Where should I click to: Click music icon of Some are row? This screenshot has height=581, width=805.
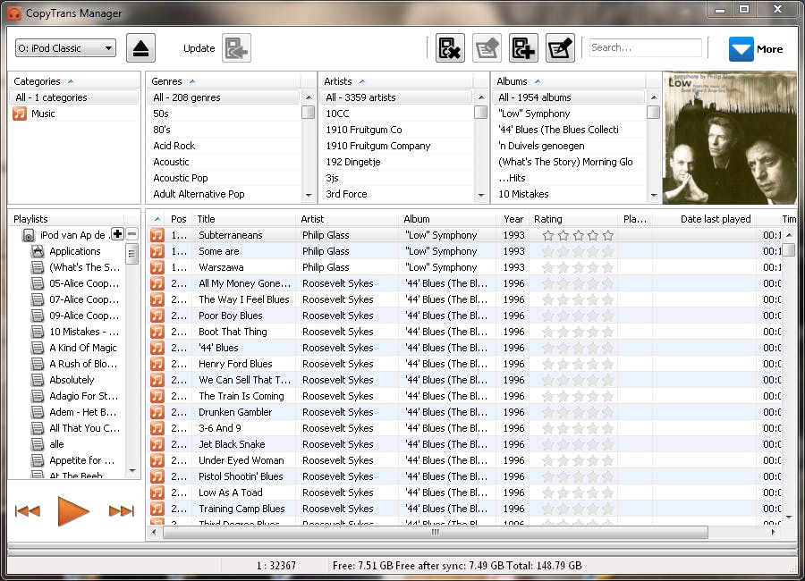157,251
